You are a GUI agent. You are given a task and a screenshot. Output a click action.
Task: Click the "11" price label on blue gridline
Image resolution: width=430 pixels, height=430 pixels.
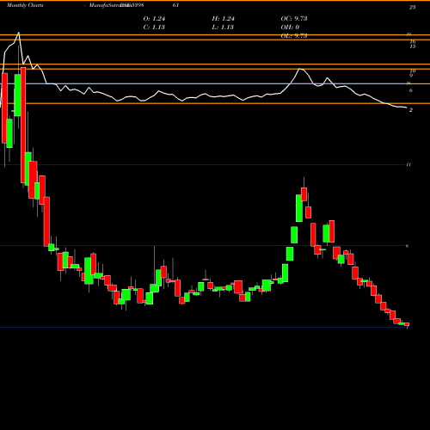click(408, 165)
